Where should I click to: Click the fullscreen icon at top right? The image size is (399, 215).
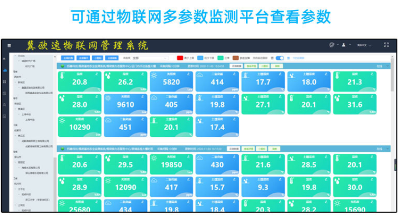coord(386,45)
